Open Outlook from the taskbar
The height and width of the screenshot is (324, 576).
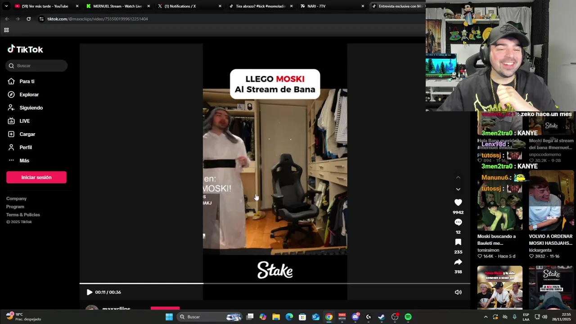pyautogui.click(x=316, y=317)
